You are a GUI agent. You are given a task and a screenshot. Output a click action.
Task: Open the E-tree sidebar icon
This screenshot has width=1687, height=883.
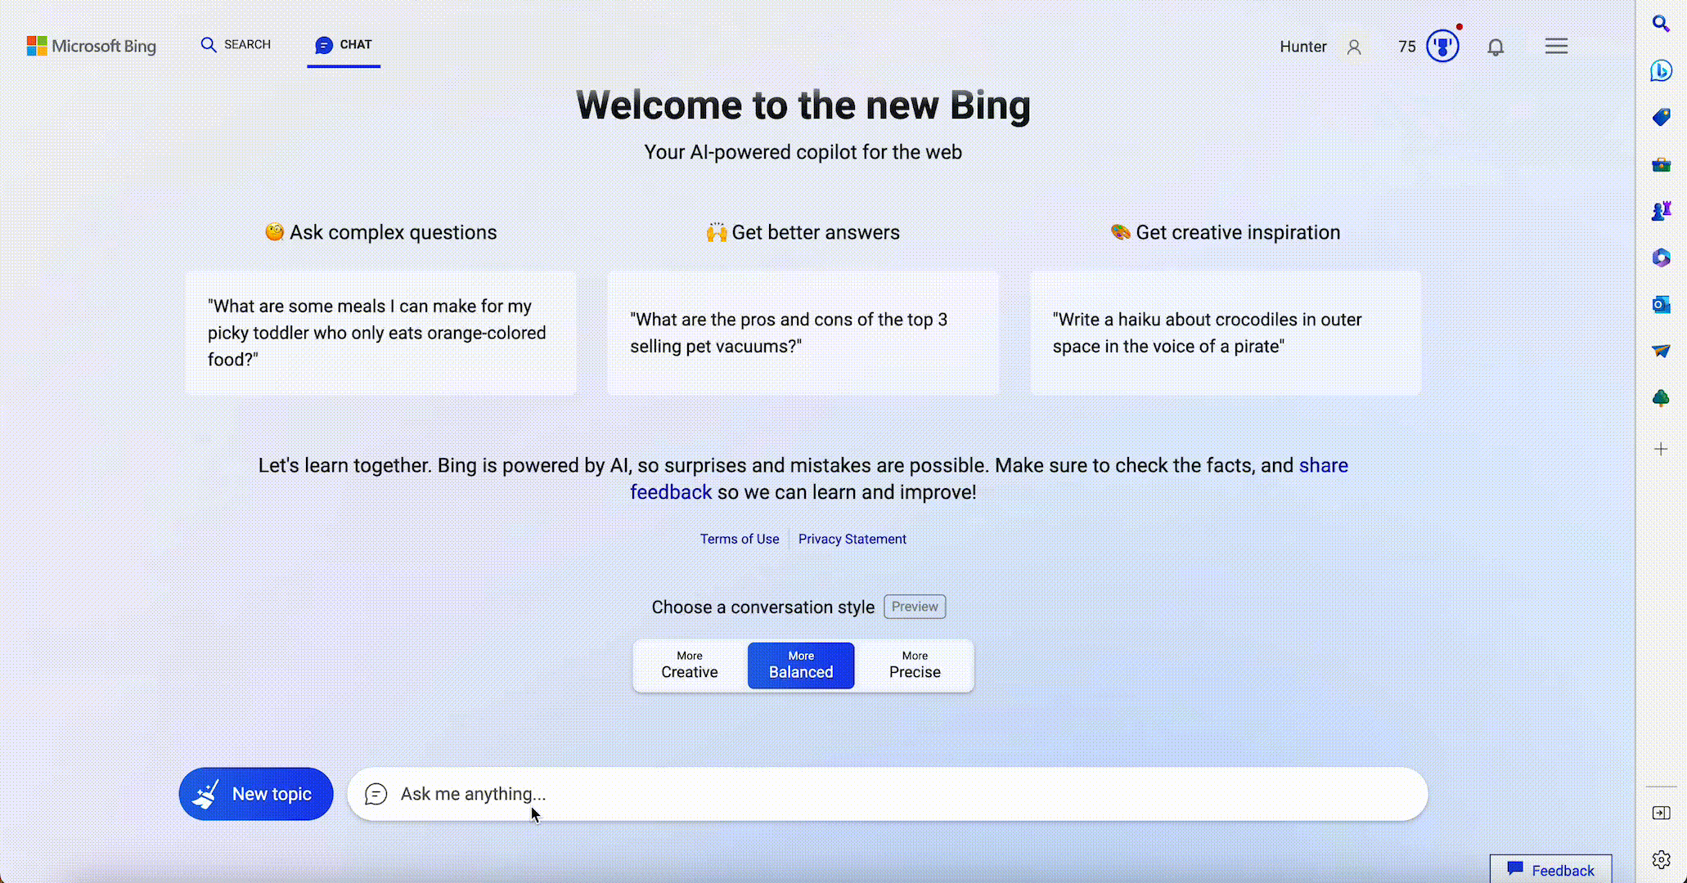(1660, 398)
